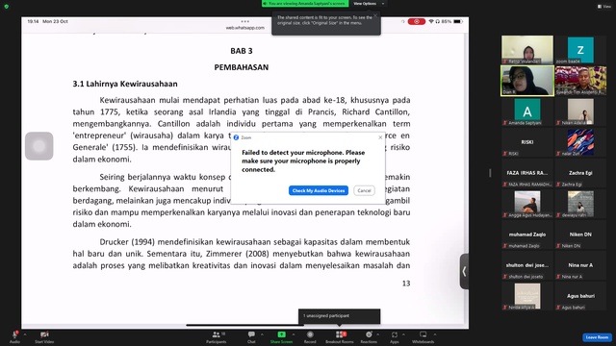Screen dimensions: 616x346
Task: Click the side panel collapse arrow handle
Action: (x=464, y=271)
